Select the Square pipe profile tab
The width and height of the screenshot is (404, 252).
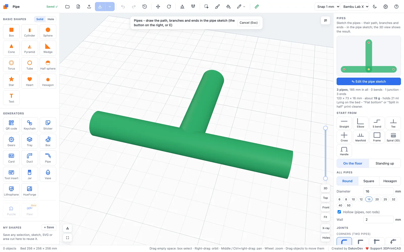[x=369, y=181]
